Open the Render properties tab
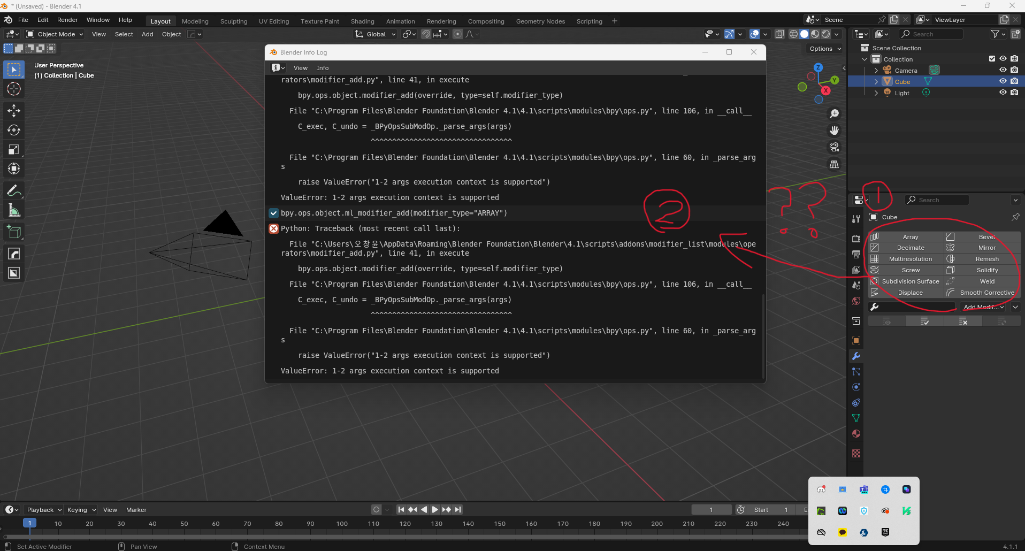1025x551 pixels. click(856, 239)
